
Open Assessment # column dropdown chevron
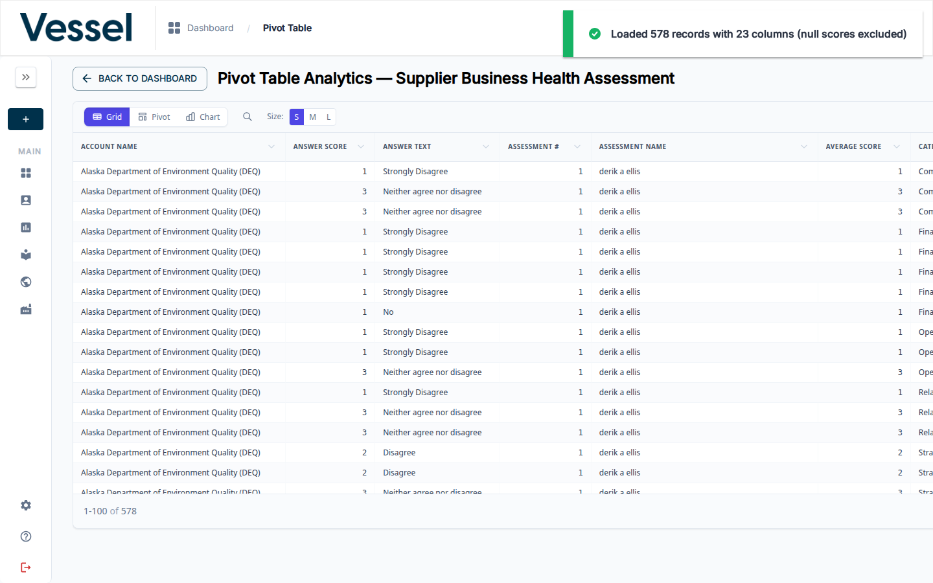click(x=577, y=147)
